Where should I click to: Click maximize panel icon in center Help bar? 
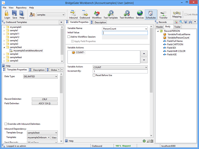[152, 141]
